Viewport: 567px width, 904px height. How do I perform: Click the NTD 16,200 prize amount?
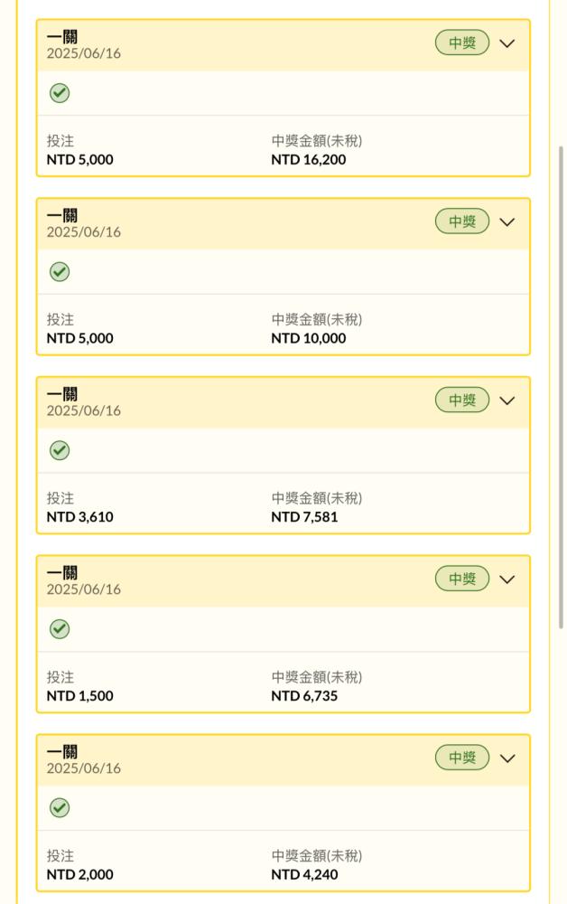click(x=309, y=160)
